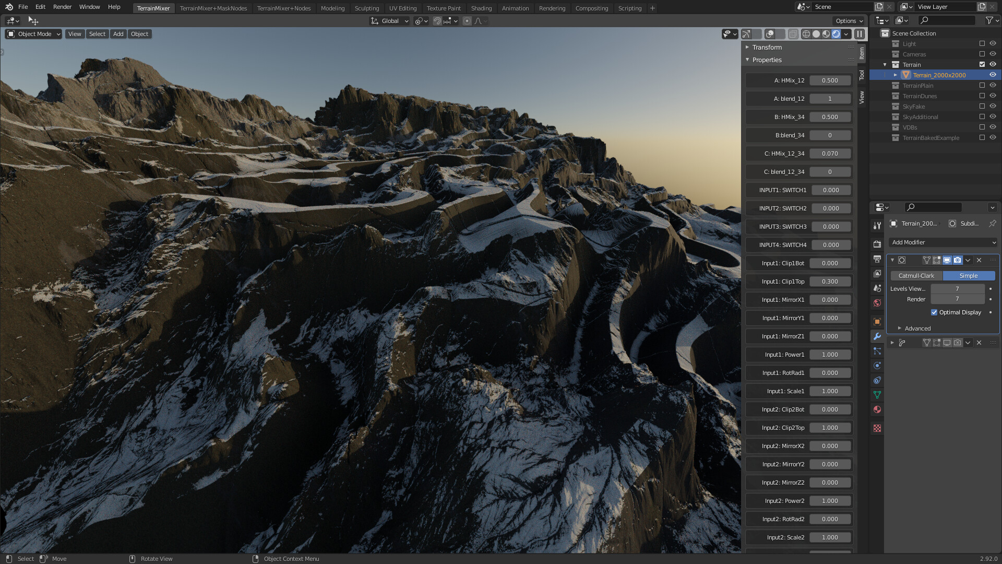Open the Material Properties tab
This screenshot has height=564, width=1002.
click(877, 410)
